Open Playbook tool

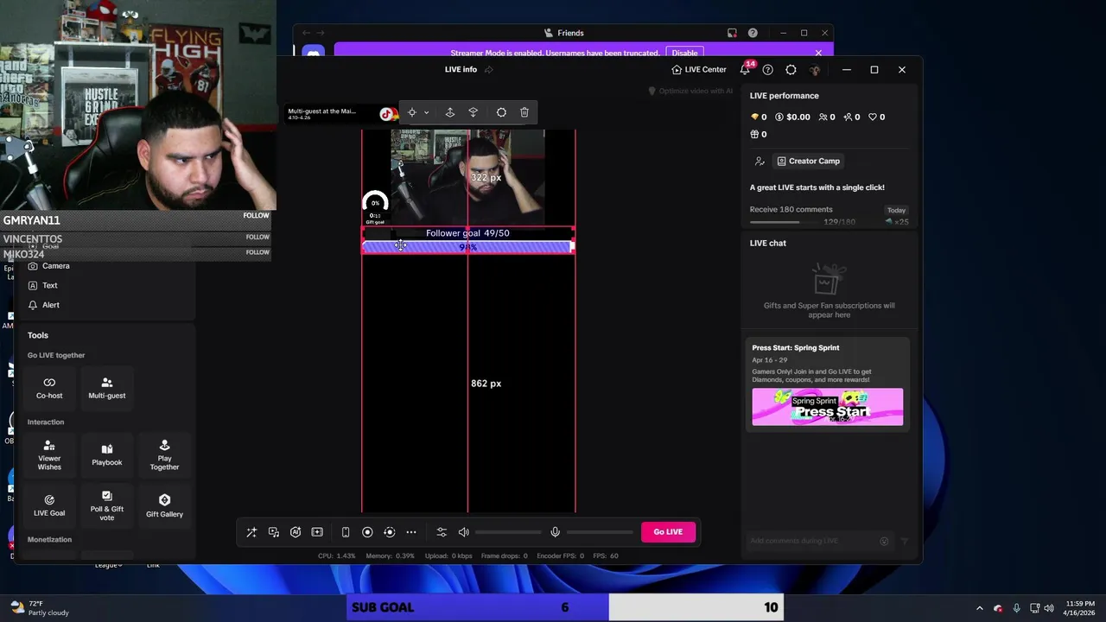(x=107, y=455)
